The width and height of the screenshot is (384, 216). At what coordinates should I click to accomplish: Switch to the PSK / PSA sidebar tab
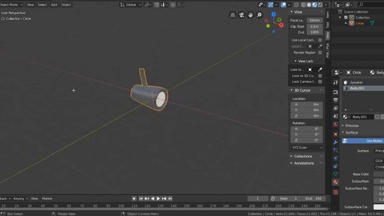[328, 50]
